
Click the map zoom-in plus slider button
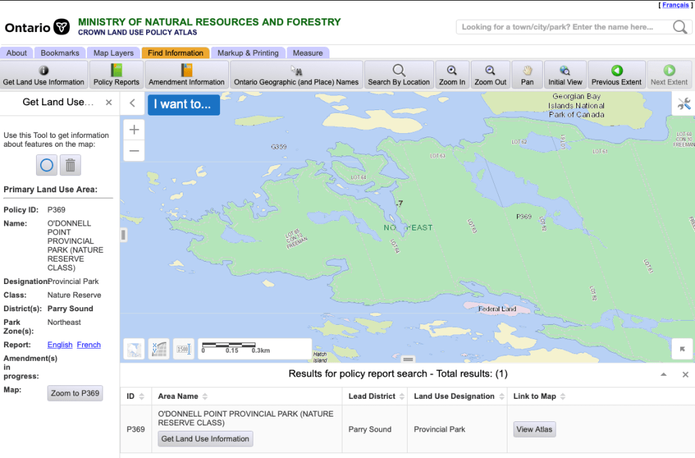tap(134, 130)
